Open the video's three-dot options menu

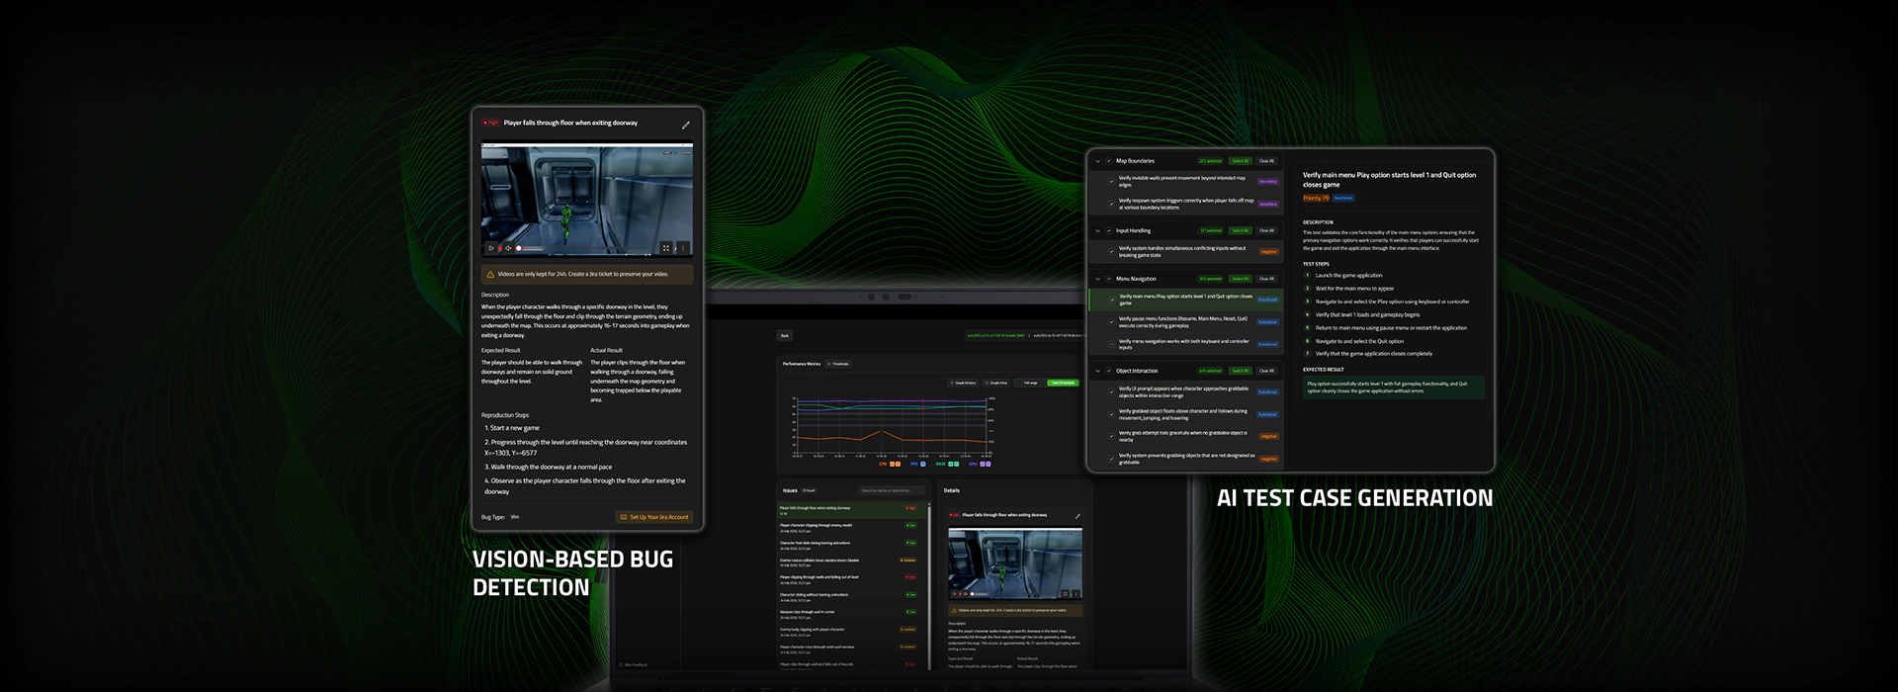point(682,248)
